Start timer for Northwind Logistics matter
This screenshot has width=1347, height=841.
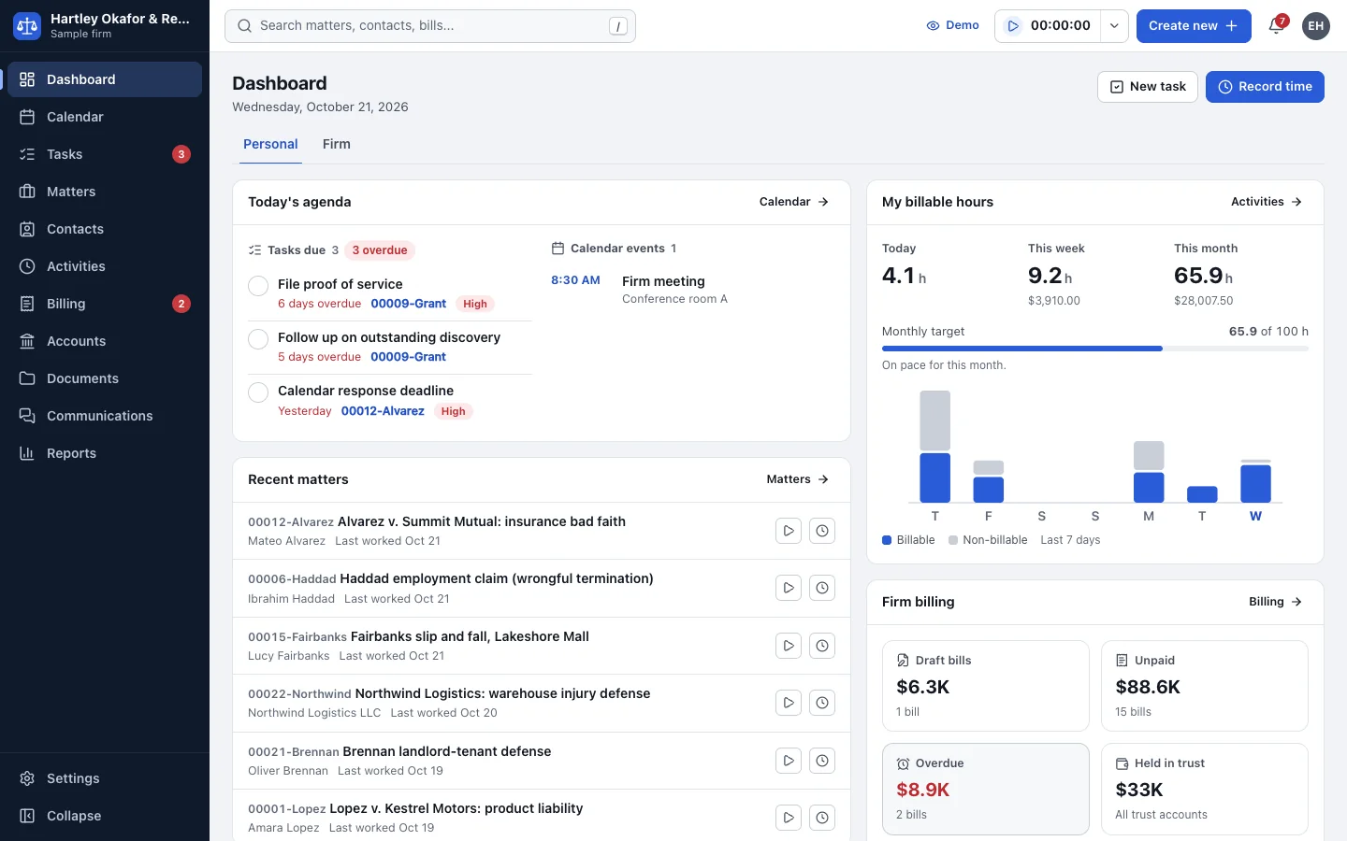pyautogui.click(x=789, y=703)
